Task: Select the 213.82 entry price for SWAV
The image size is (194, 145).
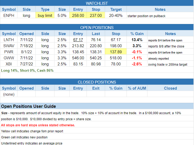Action: (78, 46)
